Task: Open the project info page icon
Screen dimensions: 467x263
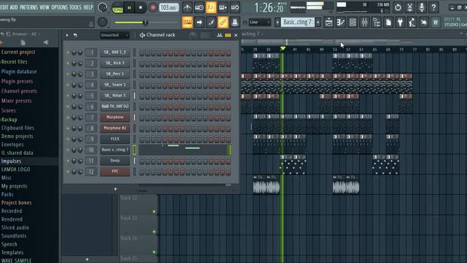Action: pyautogui.click(x=388, y=23)
